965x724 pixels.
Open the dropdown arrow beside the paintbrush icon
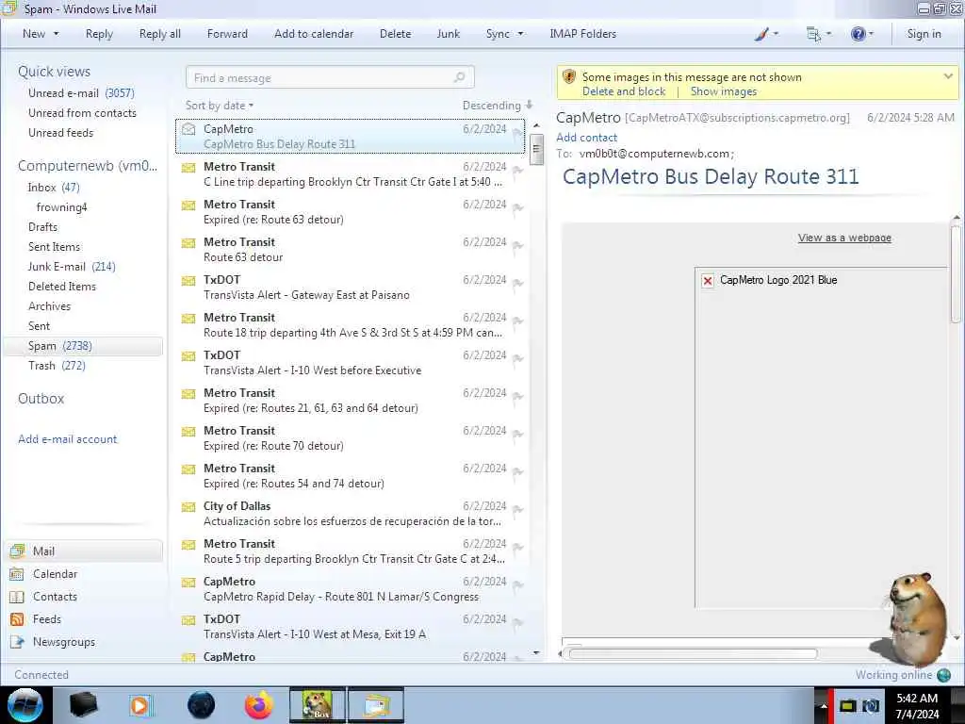776,35
